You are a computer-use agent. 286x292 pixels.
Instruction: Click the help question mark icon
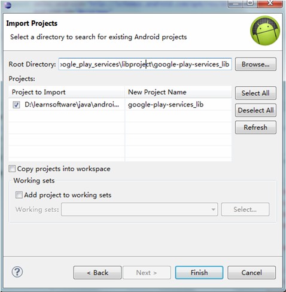[x=17, y=272]
